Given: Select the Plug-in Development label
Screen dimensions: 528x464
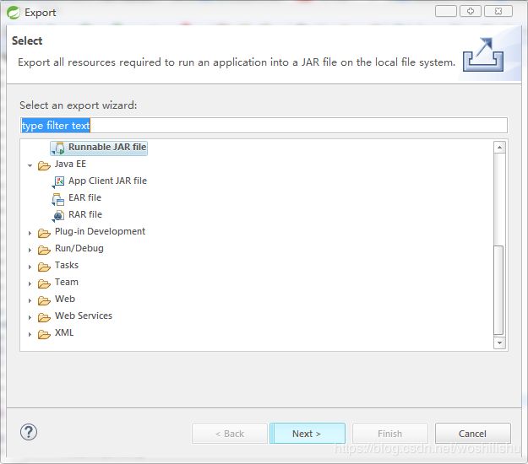Looking at the screenshot, I should tap(100, 231).
